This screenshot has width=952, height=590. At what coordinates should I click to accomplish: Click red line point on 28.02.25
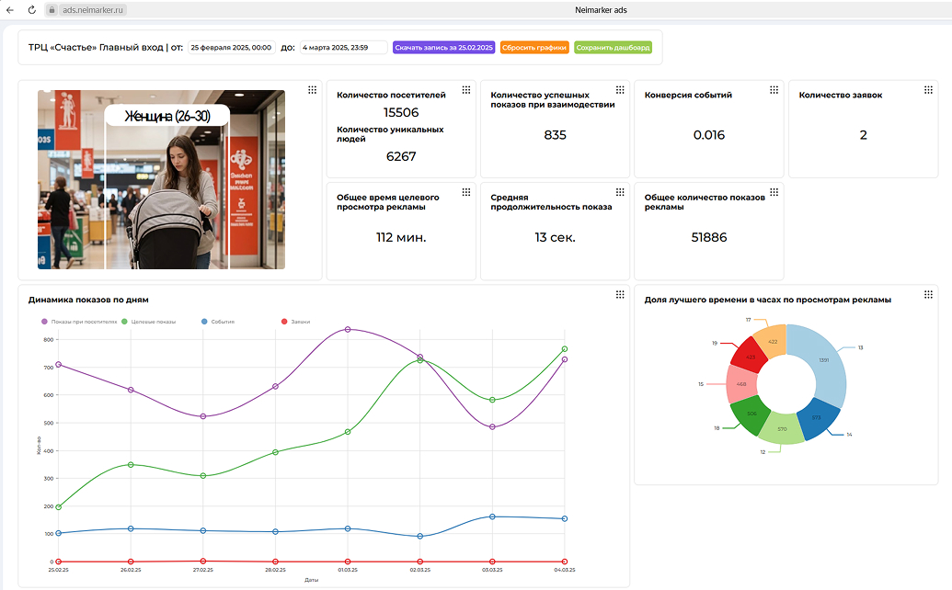point(276,562)
